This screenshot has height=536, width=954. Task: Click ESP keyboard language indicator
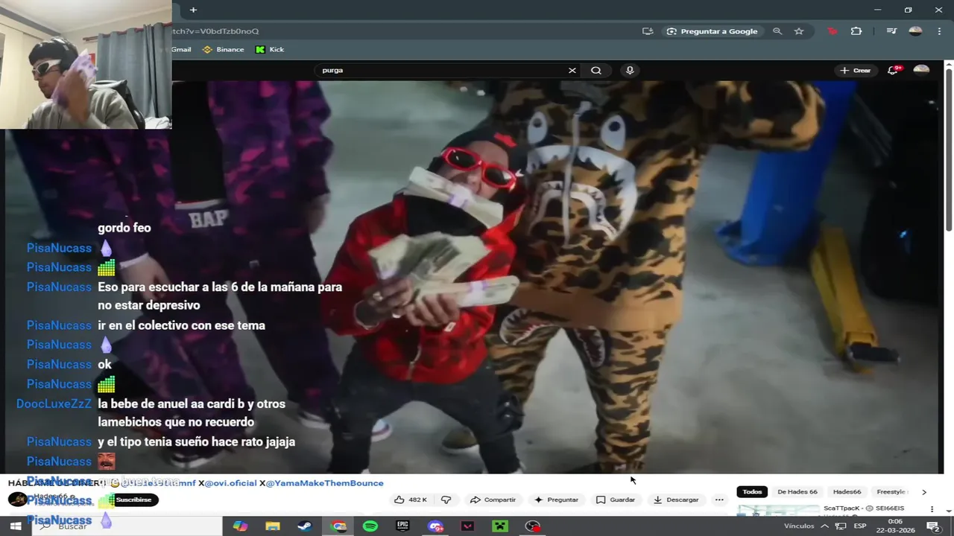(860, 526)
